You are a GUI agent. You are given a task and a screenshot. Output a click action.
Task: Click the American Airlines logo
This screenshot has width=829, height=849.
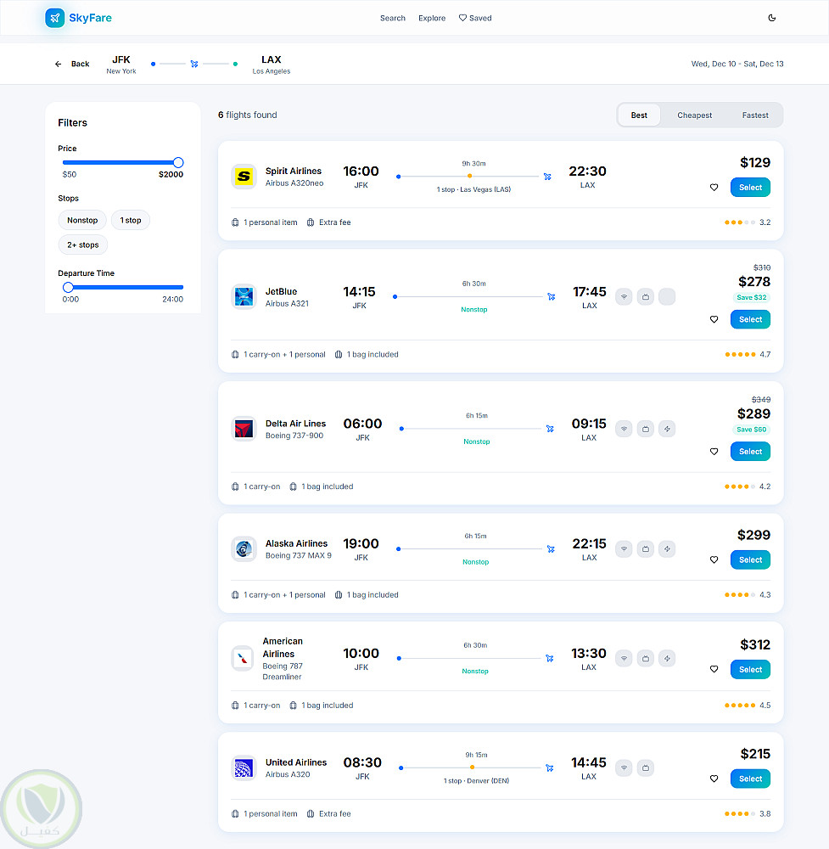point(243,659)
